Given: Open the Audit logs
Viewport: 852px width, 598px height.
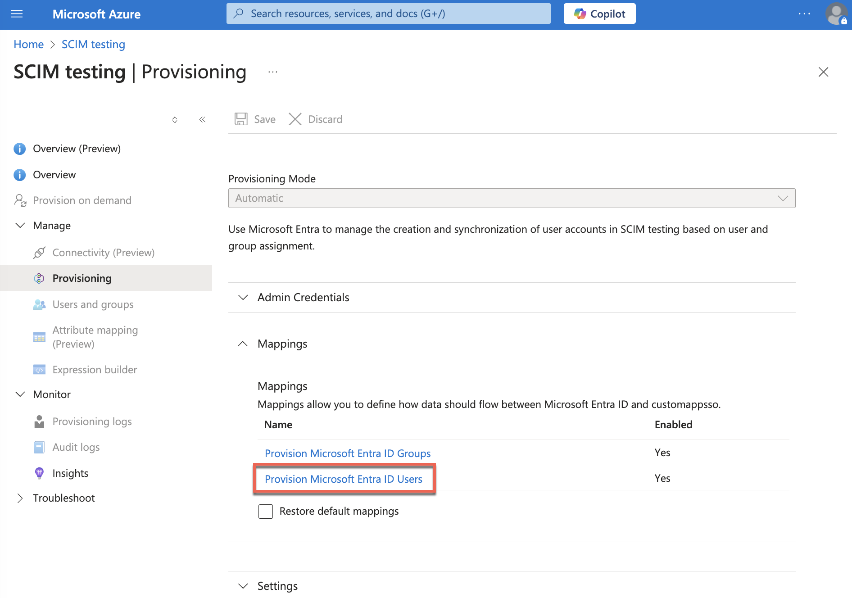Looking at the screenshot, I should 76,447.
